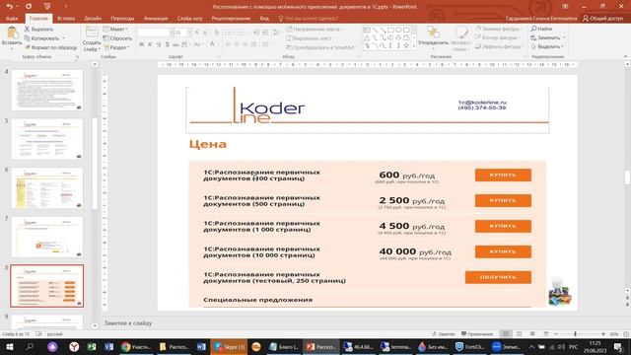The image size is (631, 355).
Task: Click КУПИТЬ button for 2 500 руб./год
Action: [x=503, y=200]
